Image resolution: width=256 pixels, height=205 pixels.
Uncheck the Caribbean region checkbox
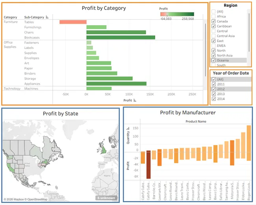point(213,26)
